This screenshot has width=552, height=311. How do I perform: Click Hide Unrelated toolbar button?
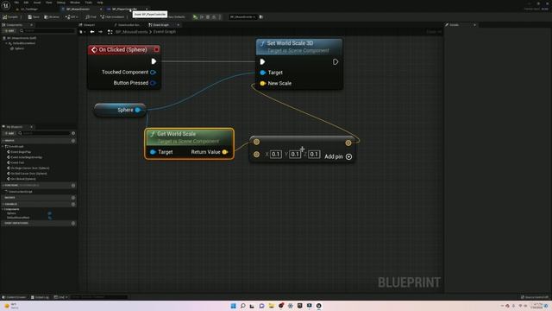click(x=112, y=17)
